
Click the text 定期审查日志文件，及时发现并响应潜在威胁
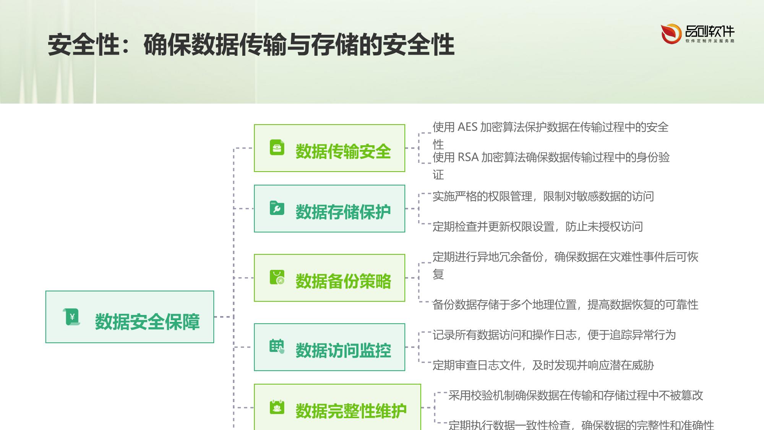[x=543, y=365]
